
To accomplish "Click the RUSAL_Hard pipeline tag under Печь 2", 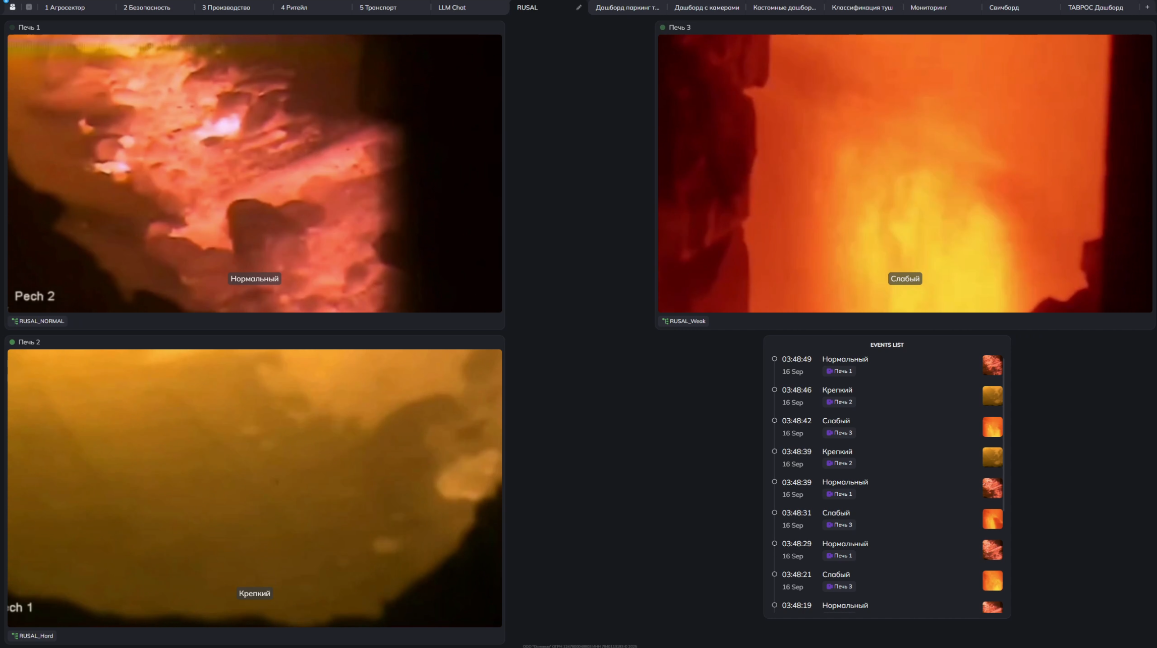I will click(x=32, y=636).
